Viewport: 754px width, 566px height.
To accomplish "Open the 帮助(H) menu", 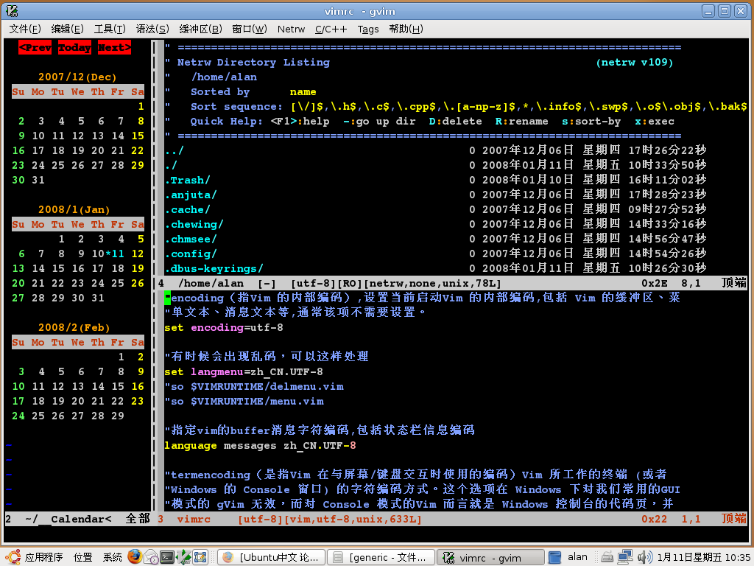I will point(406,29).
